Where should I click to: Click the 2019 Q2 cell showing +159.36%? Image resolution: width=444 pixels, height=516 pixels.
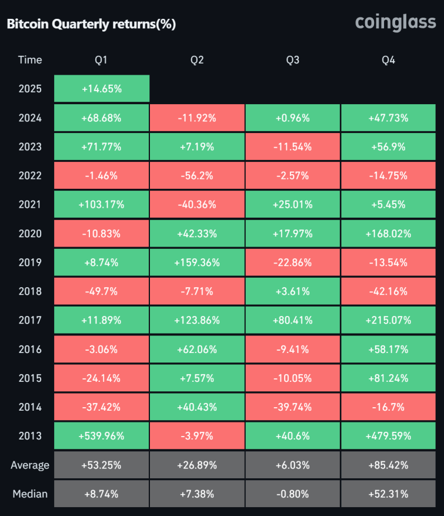point(197,262)
